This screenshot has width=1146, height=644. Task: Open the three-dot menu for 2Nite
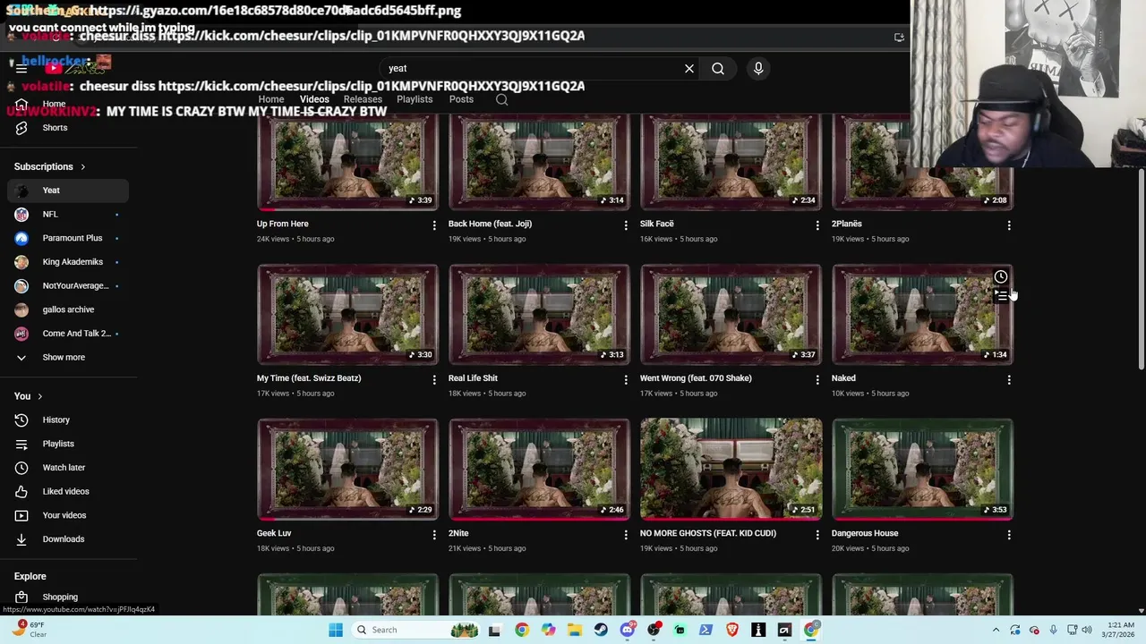[x=626, y=535]
